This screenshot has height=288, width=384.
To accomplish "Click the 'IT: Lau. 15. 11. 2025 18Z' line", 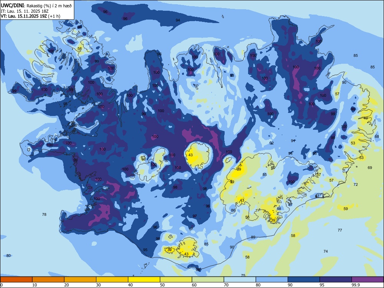I will pos(25,11).
